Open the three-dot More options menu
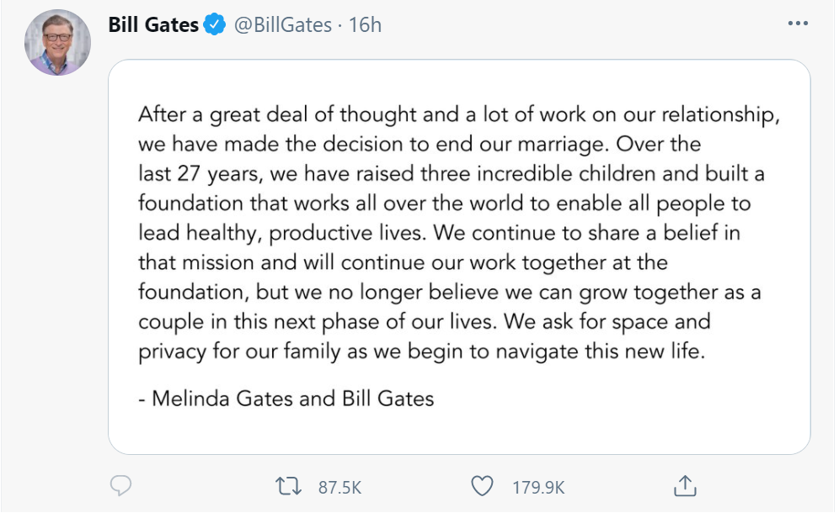The height and width of the screenshot is (518, 839). point(798,24)
